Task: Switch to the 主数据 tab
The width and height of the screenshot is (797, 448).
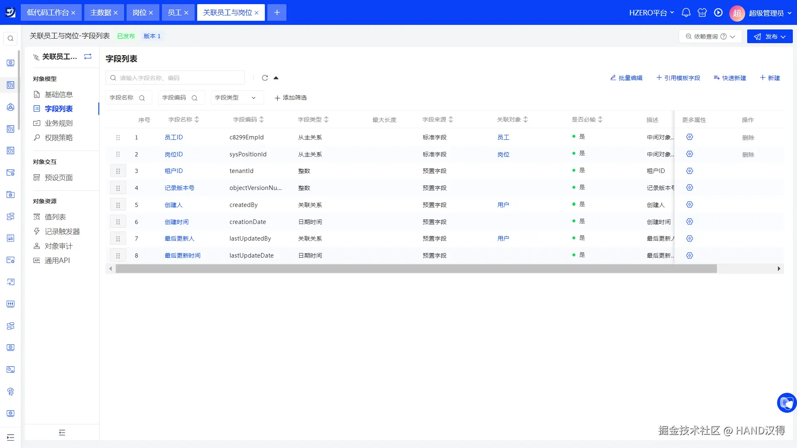Action: [x=100, y=13]
